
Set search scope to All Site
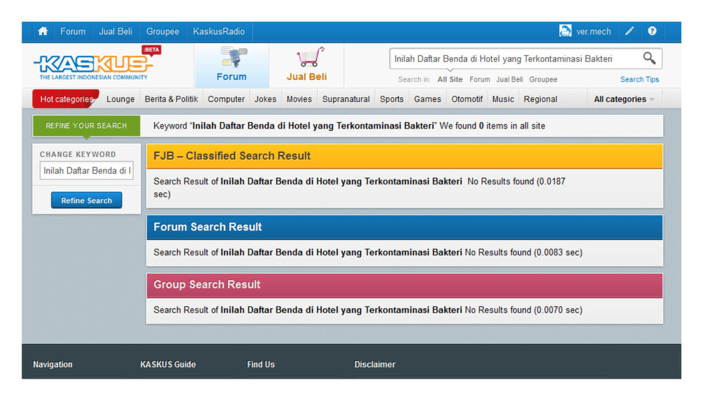point(450,80)
